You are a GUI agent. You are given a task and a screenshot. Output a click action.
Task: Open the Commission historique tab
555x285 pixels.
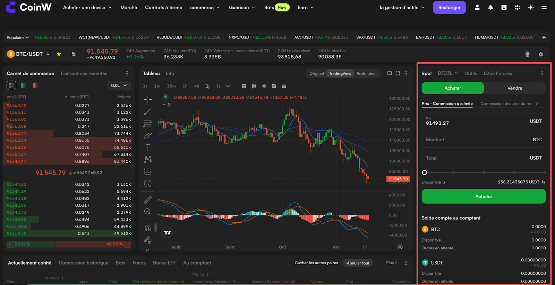click(x=83, y=263)
